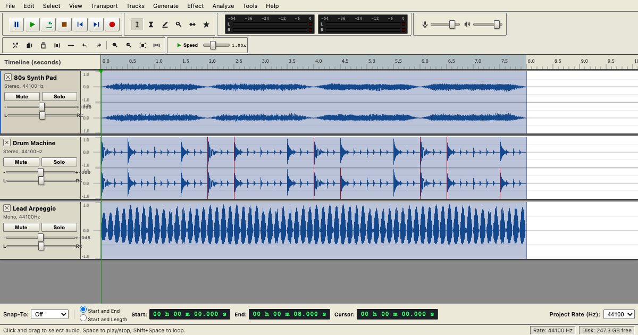Mute the 80s Synth Pad track
The width and height of the screenshot is (638, 335).
22,97
